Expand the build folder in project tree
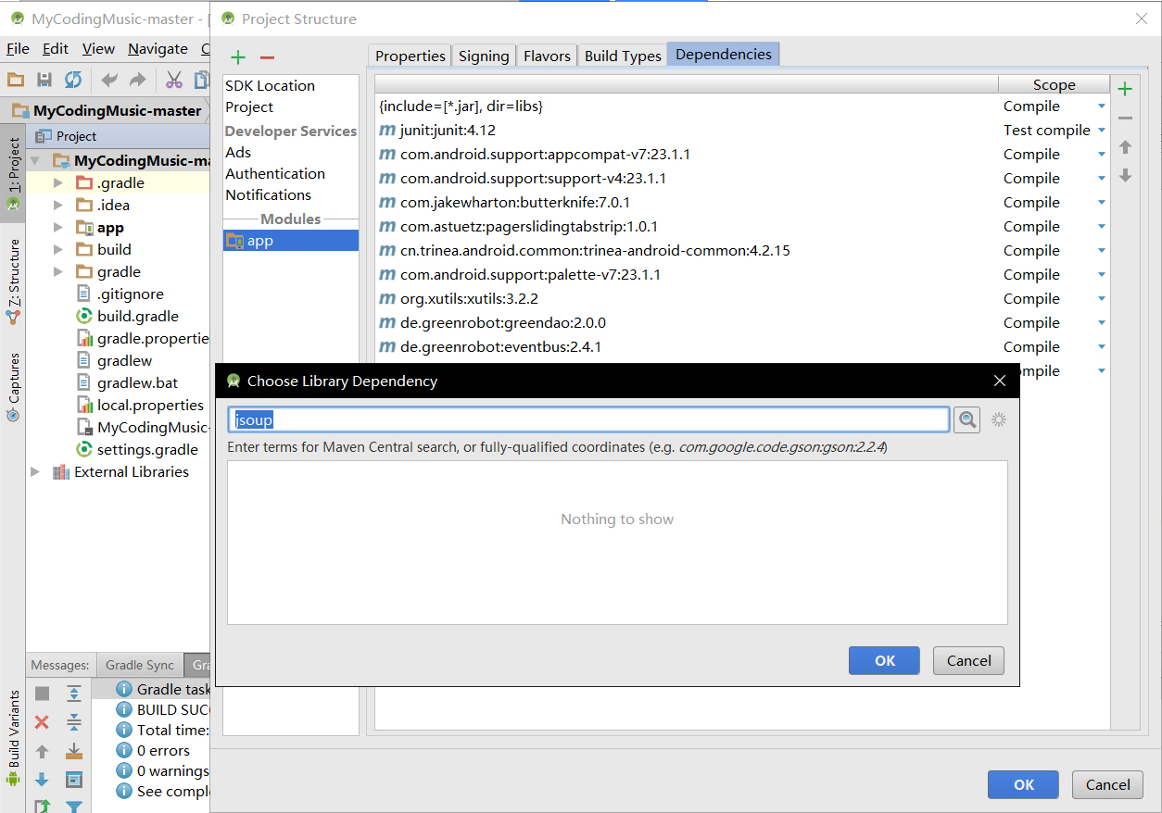Image resolution: width=1162 pixels, height=813 pixels. point(57,249)
